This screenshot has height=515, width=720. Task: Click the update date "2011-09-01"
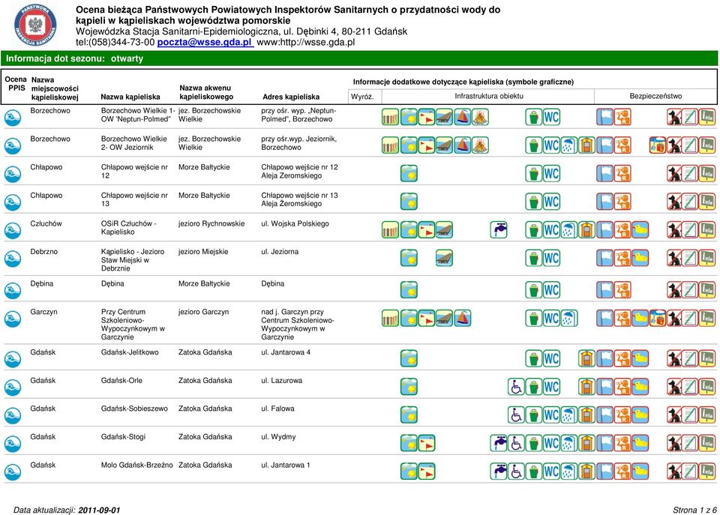pos(99,510)
